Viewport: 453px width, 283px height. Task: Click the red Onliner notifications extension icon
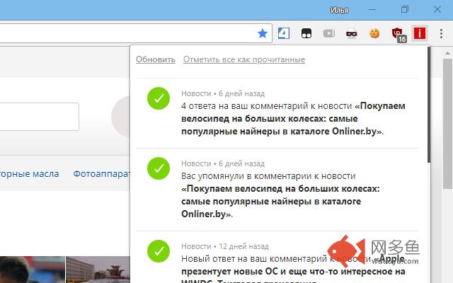[420, 33]
